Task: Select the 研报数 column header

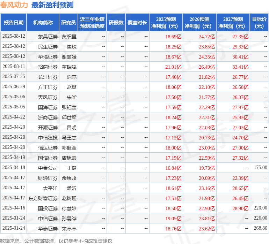Action: (x=116, y=22)
